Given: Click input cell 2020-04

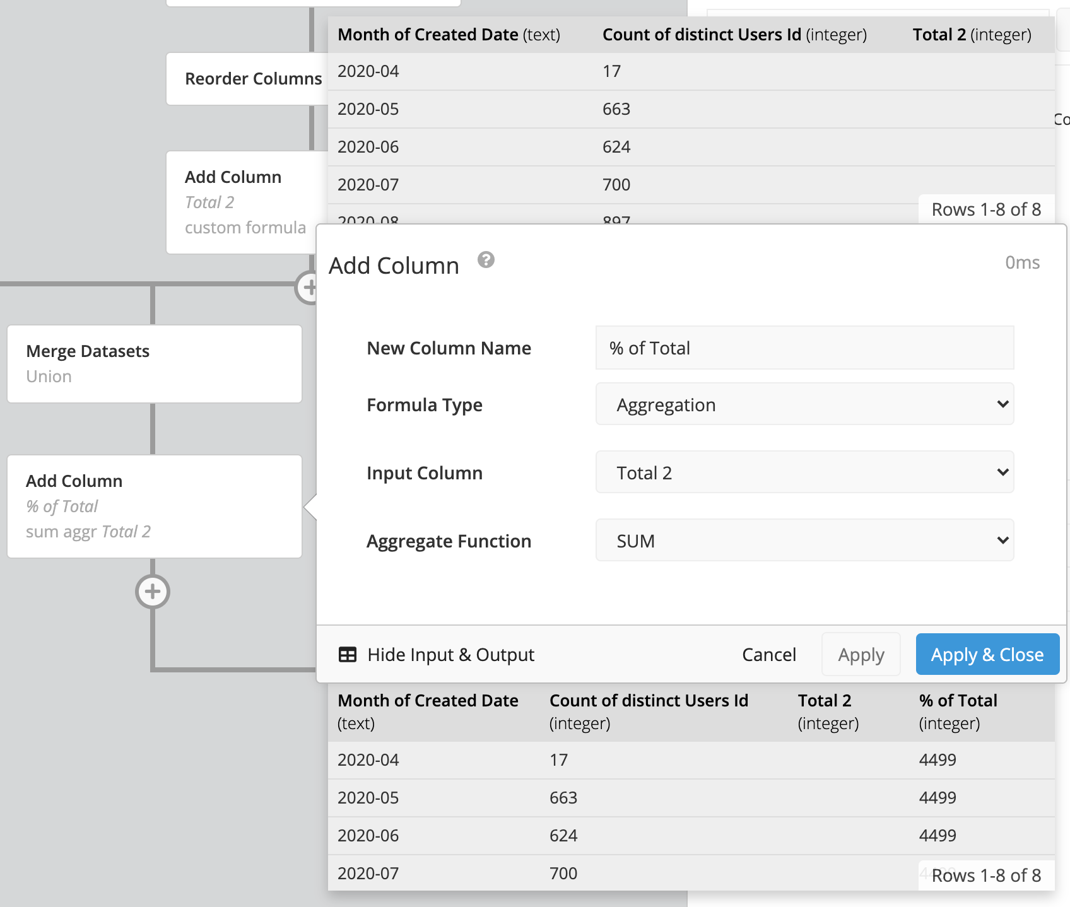Looking at the screenshot, I should tap(368, 71).
